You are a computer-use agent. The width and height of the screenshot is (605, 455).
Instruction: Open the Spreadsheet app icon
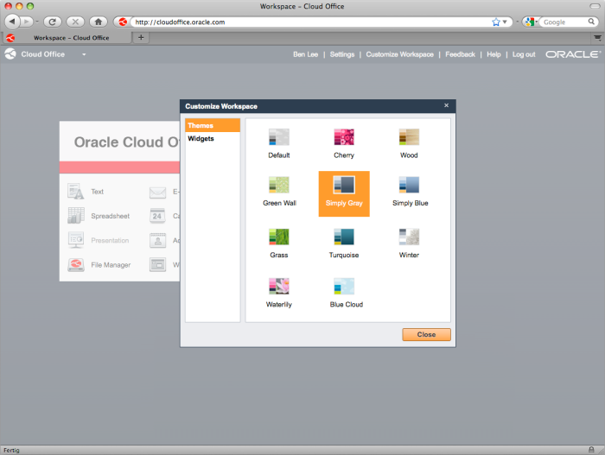[x=76, y=216]
